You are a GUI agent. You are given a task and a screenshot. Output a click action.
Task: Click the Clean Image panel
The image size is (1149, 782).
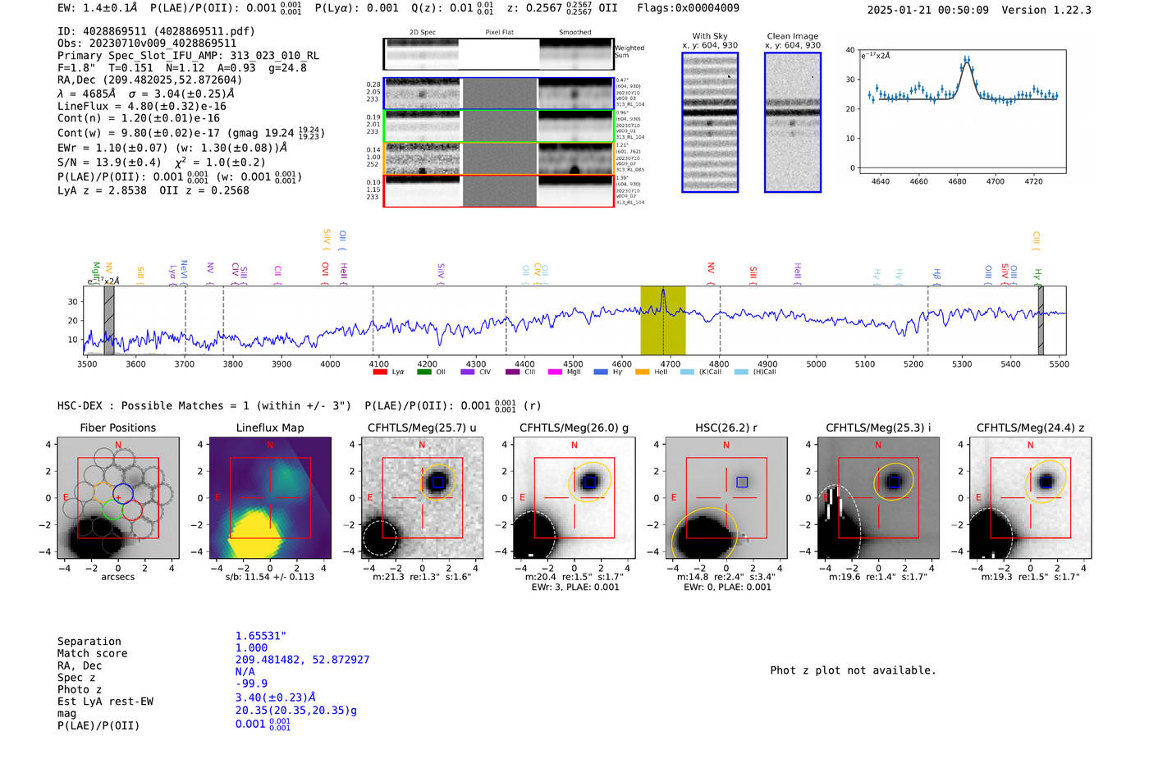(x=793, y=122)
